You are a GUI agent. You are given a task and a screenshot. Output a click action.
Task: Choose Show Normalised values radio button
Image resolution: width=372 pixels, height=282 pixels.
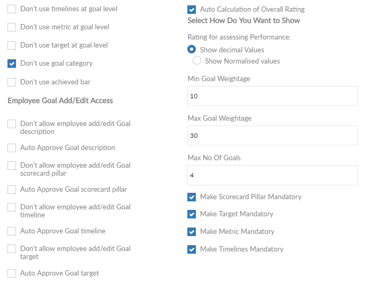click(x=197, y=60)
